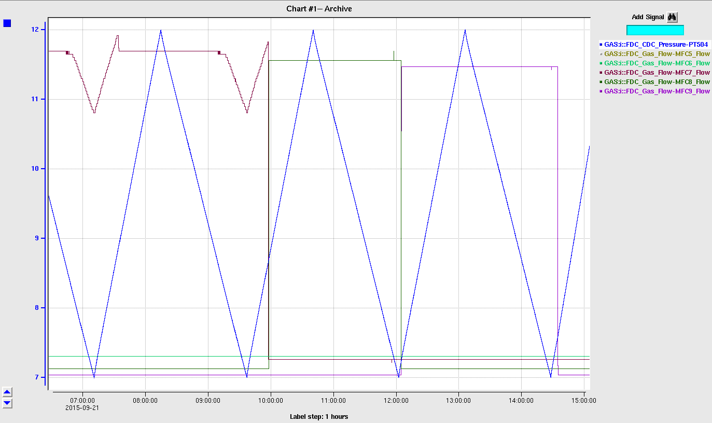Click the Label step: 1 hours text
Screen dimensions: 712x423
319,417
